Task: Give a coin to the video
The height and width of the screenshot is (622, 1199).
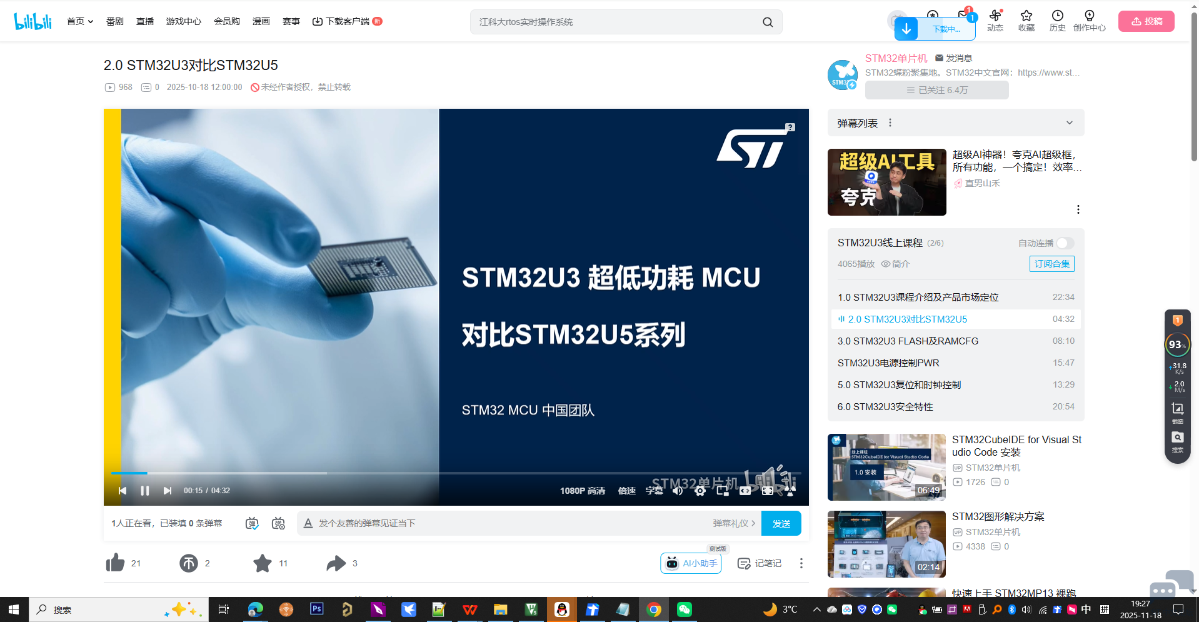Action: click(188, 563)
